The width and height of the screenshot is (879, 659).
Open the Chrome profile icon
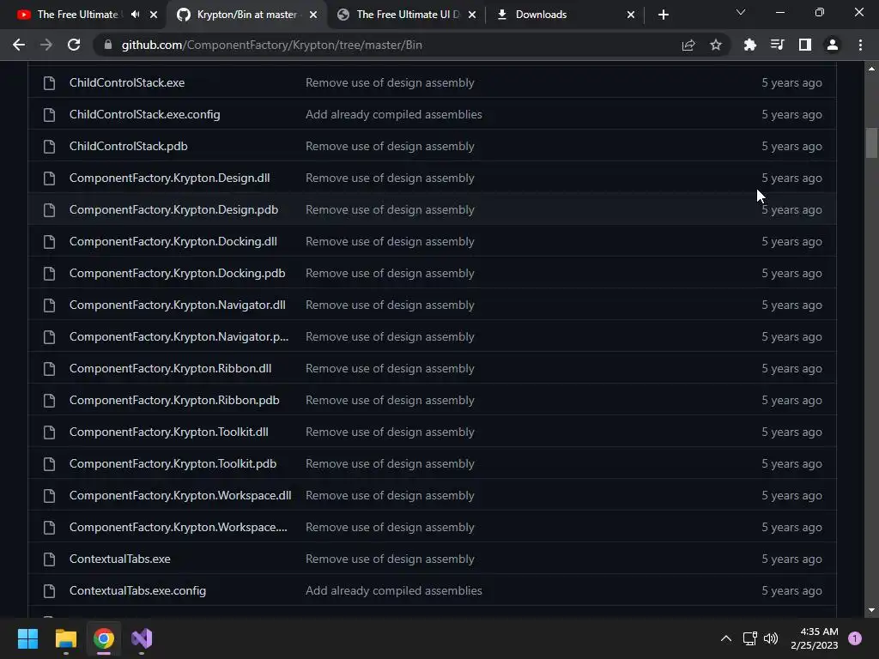(833, 45)
